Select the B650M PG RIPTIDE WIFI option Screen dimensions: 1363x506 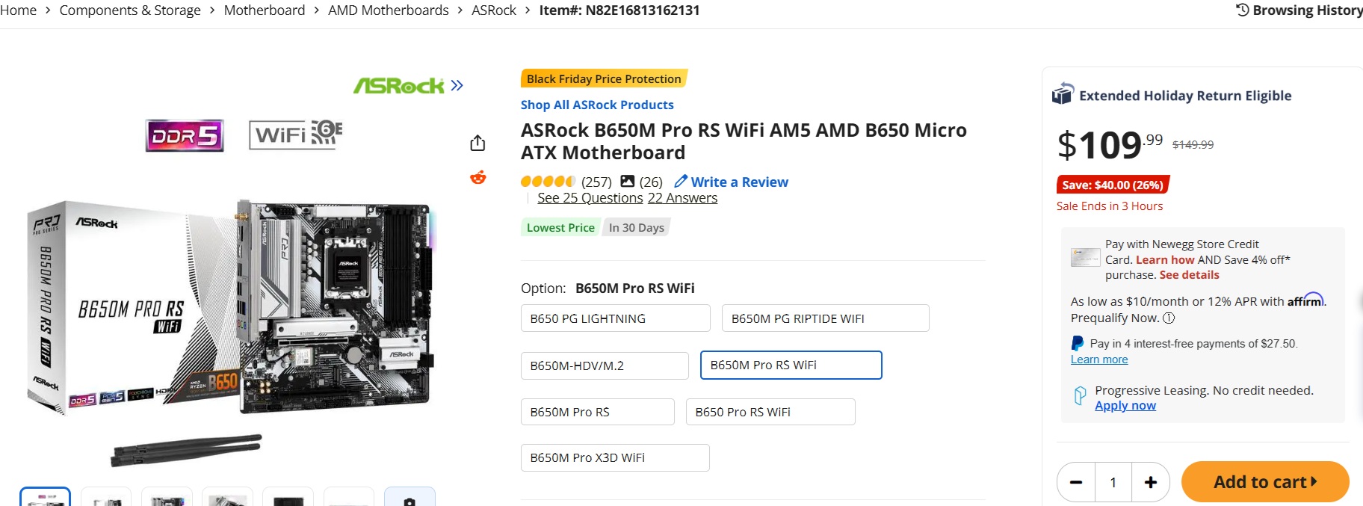click(x=825, y=318)
